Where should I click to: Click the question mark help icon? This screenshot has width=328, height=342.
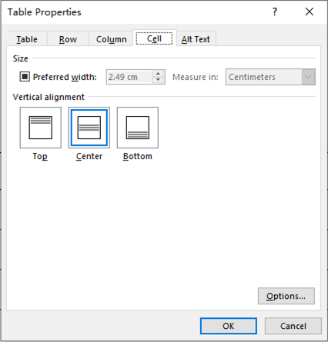(275, 12)
